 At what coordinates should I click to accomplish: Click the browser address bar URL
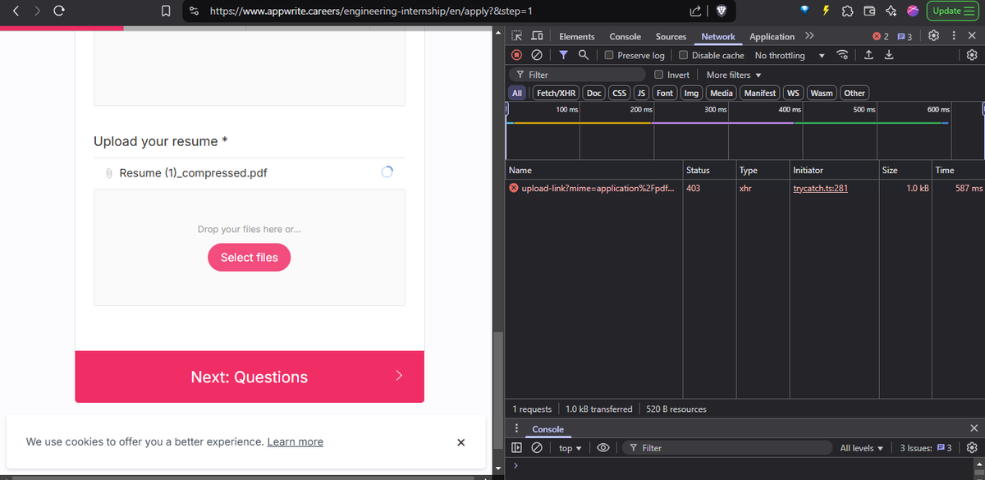pos(371,11)
